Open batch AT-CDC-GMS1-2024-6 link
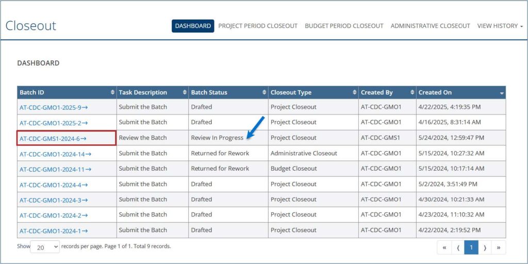 click(53, 138)
